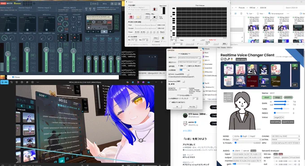Click the red icon beside Input Level meter
Viewport: 305px width, 166px height.
[155, 9]
